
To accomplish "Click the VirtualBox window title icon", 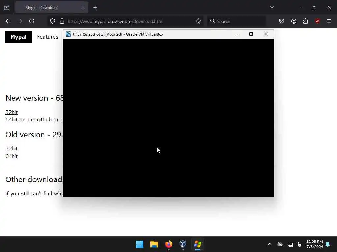I will pyautogui.click(x=68, y=34).
